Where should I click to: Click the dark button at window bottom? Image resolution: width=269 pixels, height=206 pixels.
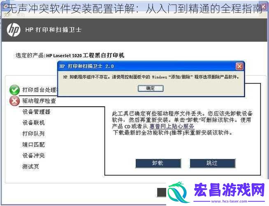pos(162,192)
